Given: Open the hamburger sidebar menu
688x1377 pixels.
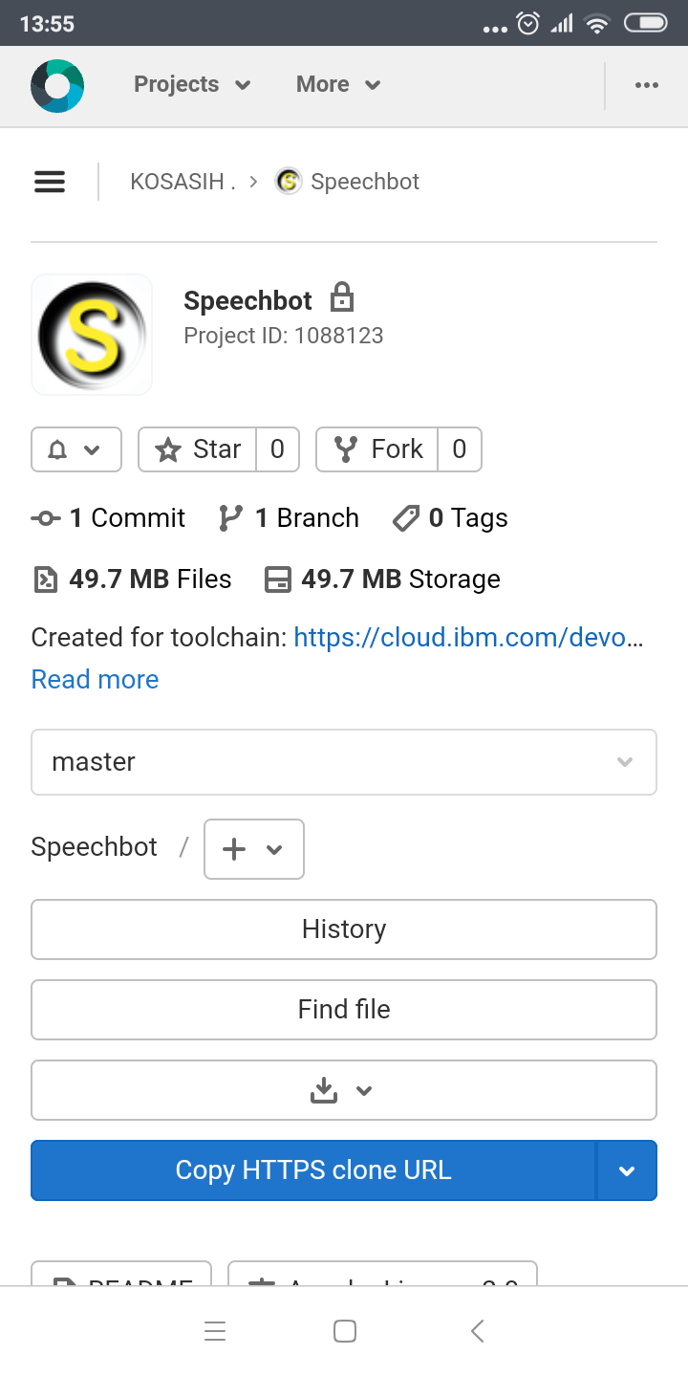Looking at the screenshot, I should click(50, 182).
